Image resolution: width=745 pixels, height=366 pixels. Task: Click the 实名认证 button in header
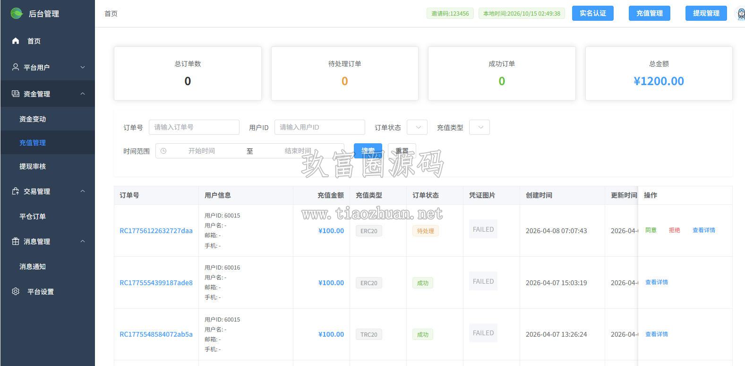pos(593,13)
